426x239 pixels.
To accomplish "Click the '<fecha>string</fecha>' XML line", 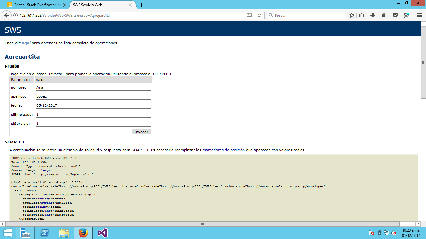I will point(42,207).
